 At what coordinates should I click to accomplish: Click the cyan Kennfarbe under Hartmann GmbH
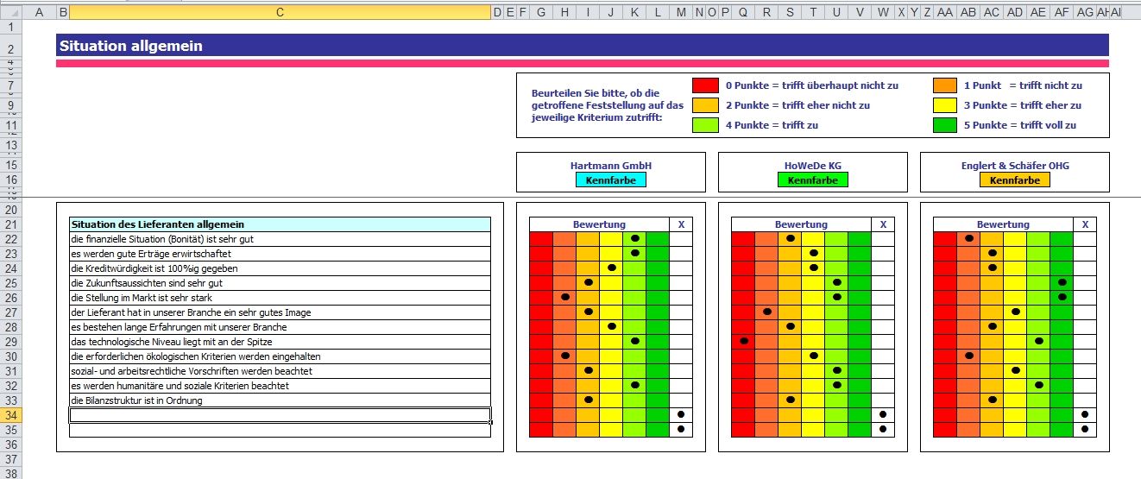pos(610,180)
